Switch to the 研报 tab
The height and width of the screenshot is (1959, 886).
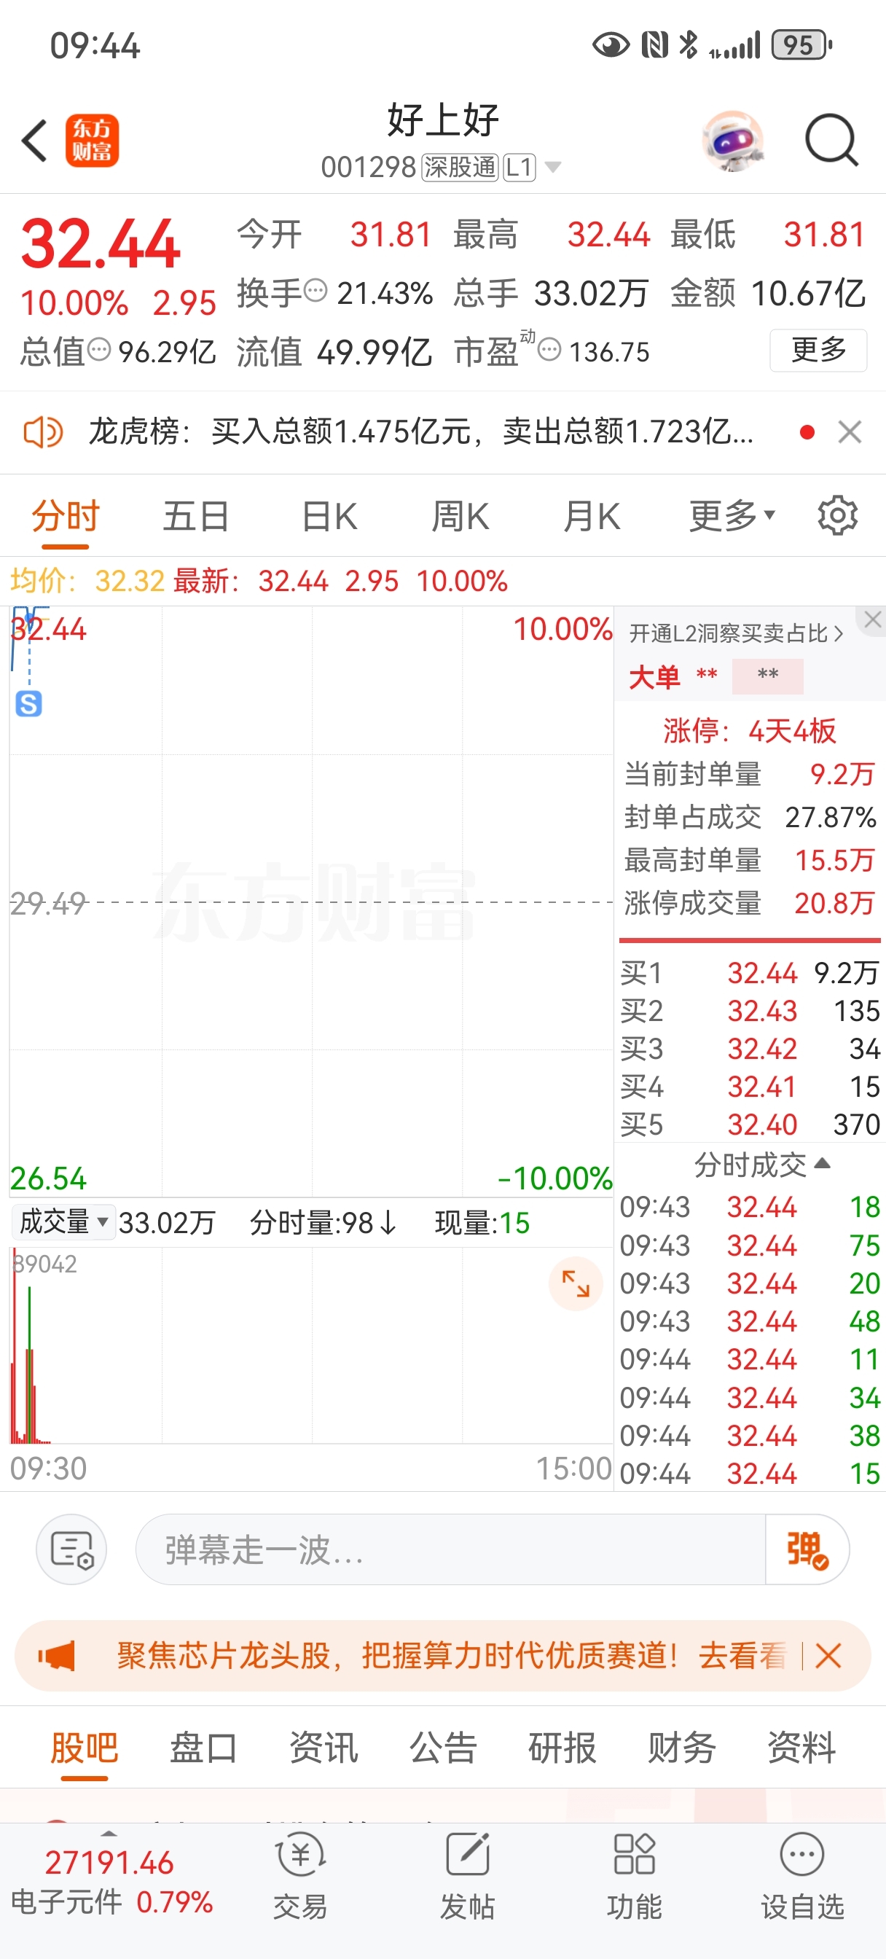tap(562, 1748)
